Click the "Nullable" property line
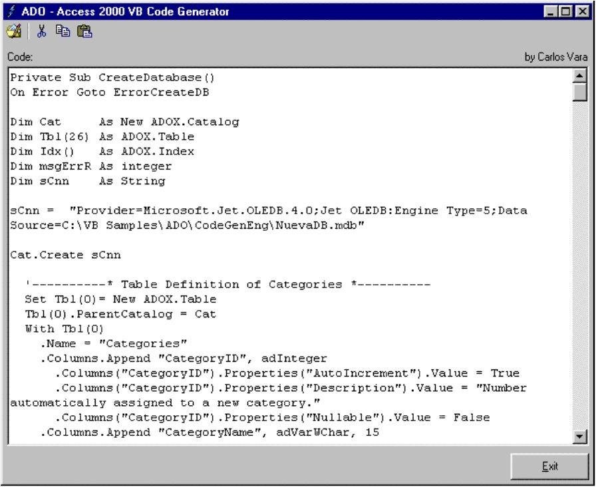596x487 pixels. [273, 418]
